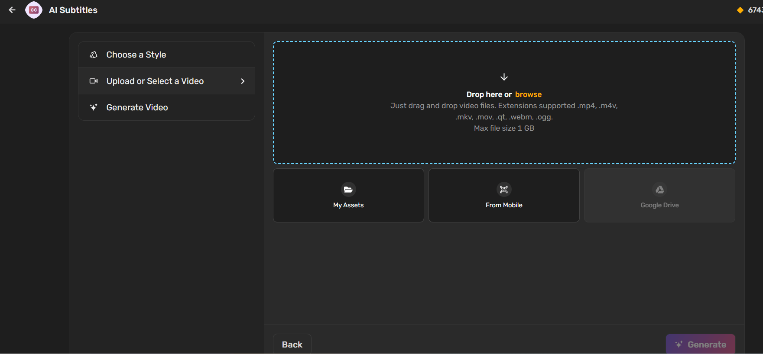Click the browse link to pick a file
The height and width of the screenshot is (354, 763).
pyautogui.click(x=528, y=94)
